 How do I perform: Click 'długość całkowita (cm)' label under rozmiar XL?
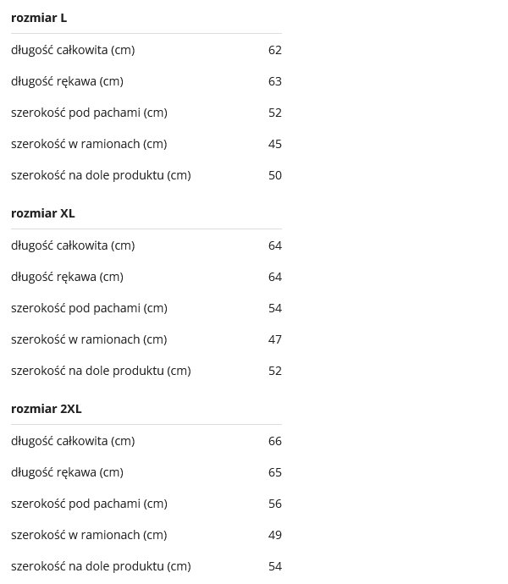coord(73,245)
